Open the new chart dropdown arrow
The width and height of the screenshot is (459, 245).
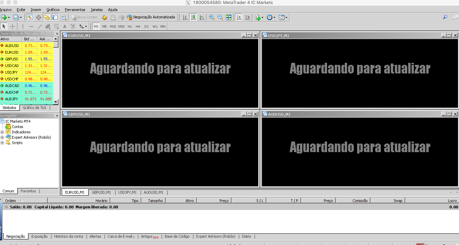(x=9, y=17)
